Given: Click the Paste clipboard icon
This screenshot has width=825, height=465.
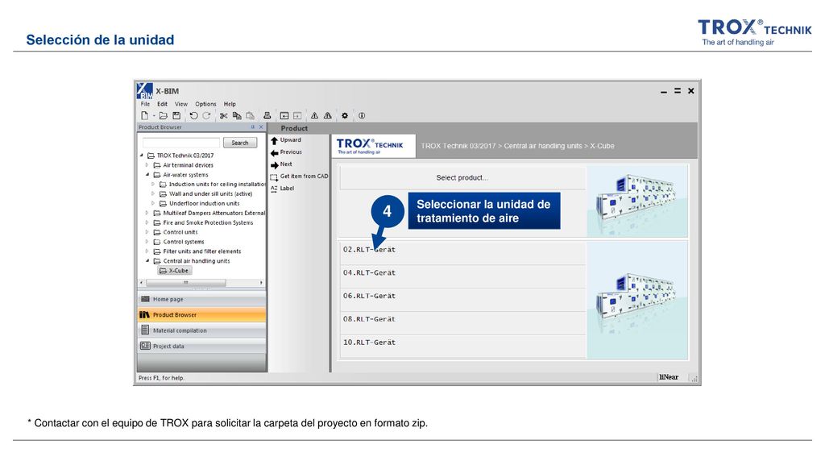Looking at the screenshot, I should pyautogui.click(x=250, y=116).
